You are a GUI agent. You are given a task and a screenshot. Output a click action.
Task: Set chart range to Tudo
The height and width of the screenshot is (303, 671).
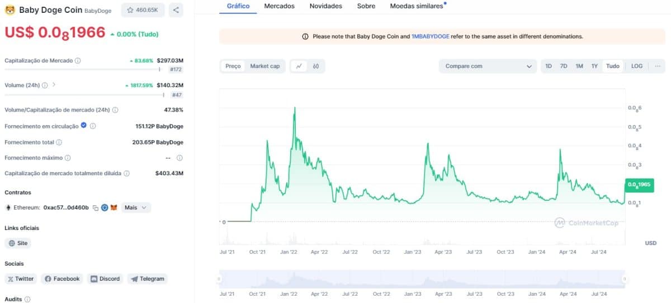[613, 66]
